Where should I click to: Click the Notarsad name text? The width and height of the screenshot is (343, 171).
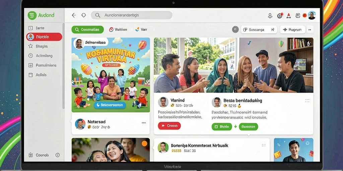tap(96, 122)
